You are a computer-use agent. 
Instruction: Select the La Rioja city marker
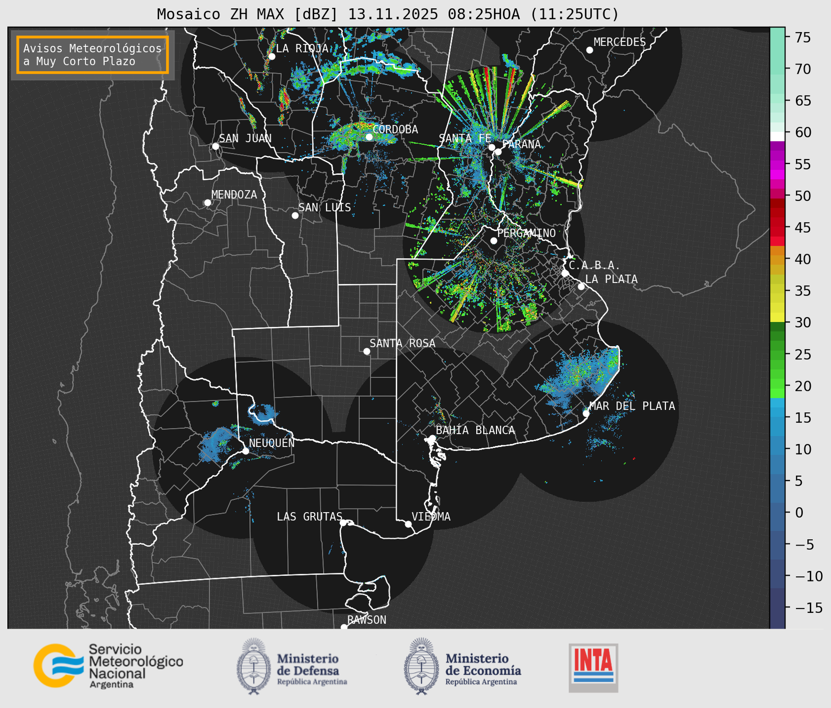coord(272,57)
